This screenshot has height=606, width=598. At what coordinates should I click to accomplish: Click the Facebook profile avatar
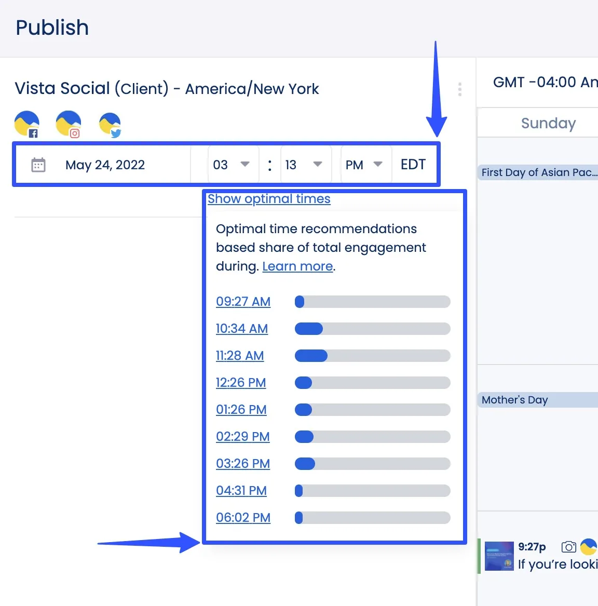coord(27,124)
